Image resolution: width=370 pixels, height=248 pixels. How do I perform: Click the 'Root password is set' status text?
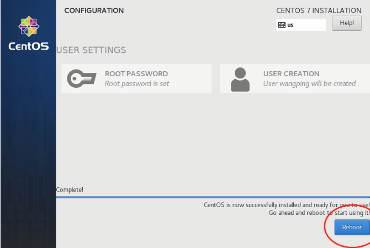pyautogui.click(x=137, y=84)
